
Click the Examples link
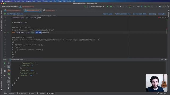162,14
